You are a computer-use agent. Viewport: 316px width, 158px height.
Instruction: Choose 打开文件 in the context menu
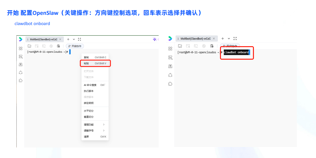(95, 71)
